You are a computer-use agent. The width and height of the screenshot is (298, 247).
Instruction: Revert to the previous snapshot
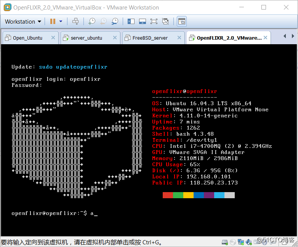103,21
